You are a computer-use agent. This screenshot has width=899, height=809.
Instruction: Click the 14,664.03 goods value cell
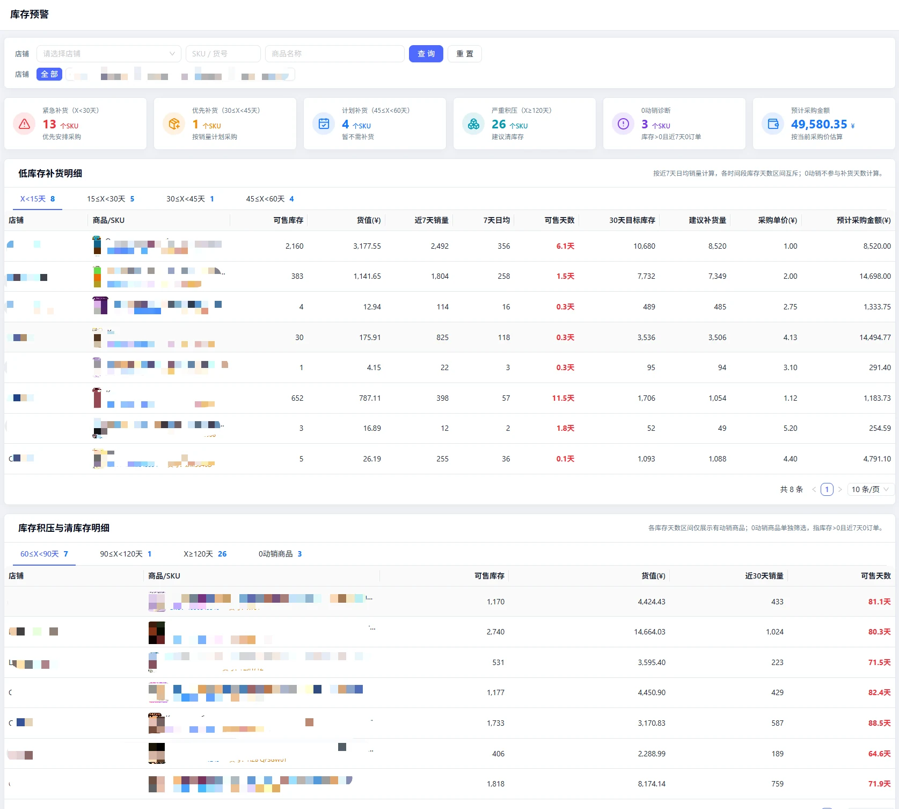pyautogui.click(x=649, y=632)
